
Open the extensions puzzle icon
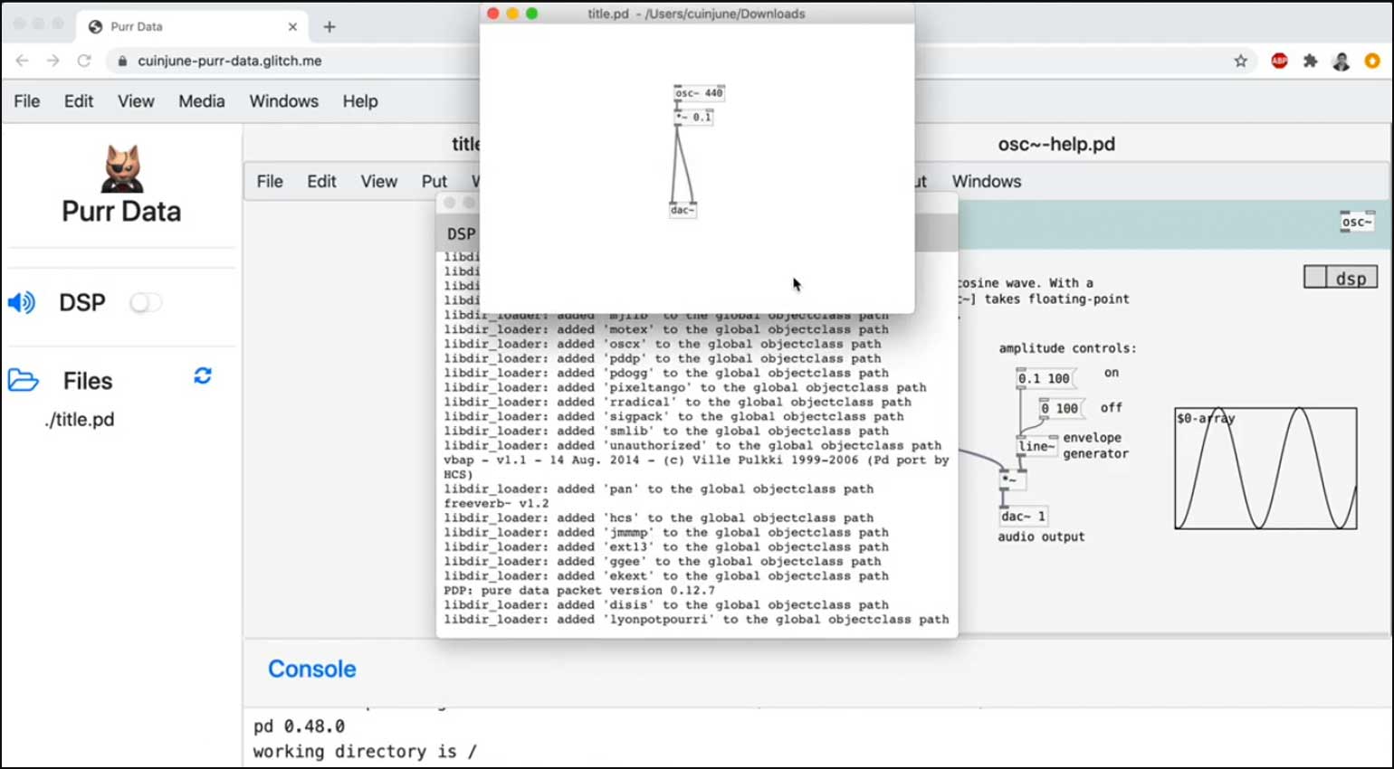pos(1310,61)
